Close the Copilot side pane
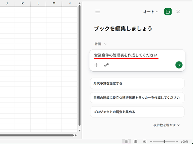The width and height of the screenshot is (193, 144). click(178, 11)
